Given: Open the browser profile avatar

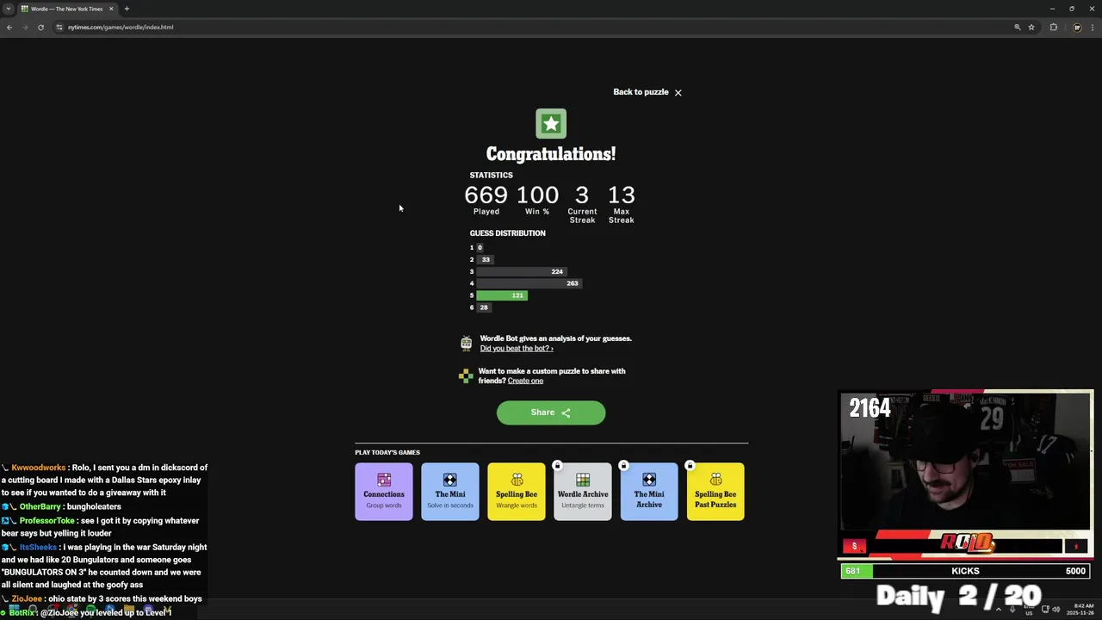Looking at the screenshot, I should 1077,27.
